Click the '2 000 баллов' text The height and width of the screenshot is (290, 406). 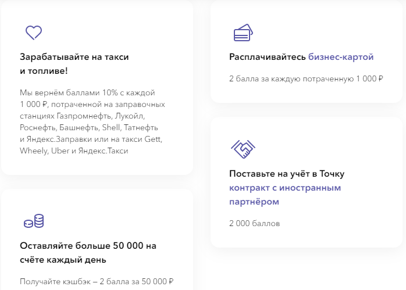pyautogui.click(x=254, y=223)
